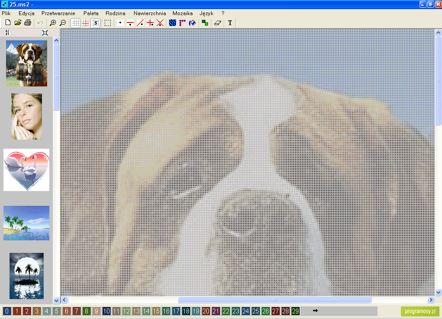Zoom in with the magnifier plus
Viewport: 442px width, 319px height.
tap(53, 23)
